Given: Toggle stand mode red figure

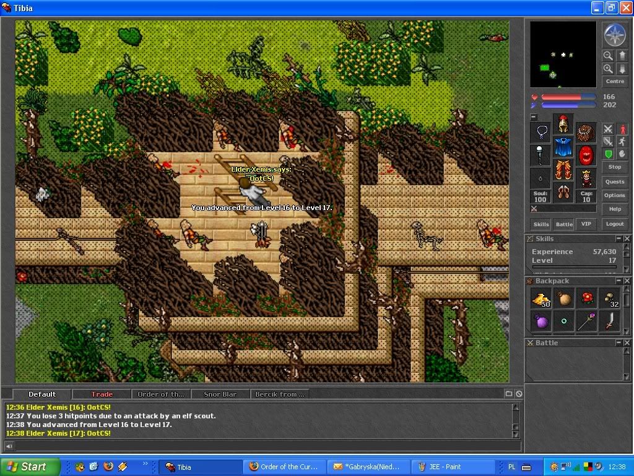Looking at the screenshot, I should point(622,129).
